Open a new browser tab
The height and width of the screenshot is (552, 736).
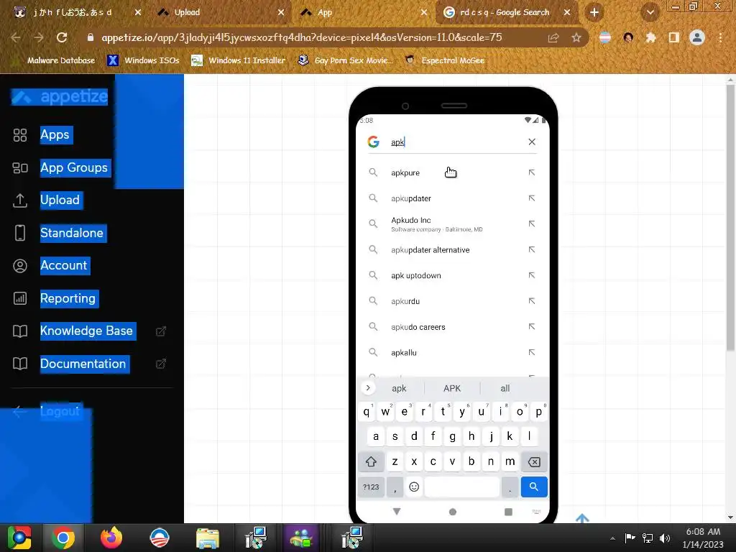pyautogui.click(x=594, y=13)
